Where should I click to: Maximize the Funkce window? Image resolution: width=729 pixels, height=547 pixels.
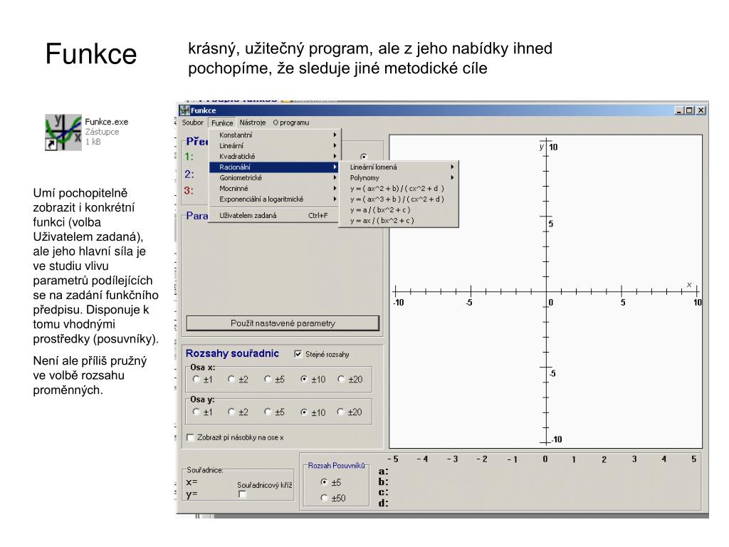[x=689, y=110]
